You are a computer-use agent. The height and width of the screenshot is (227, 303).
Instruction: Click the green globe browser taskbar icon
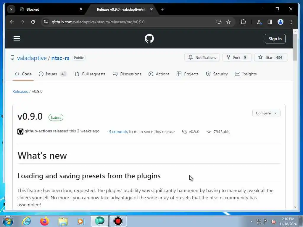[100, 221]
